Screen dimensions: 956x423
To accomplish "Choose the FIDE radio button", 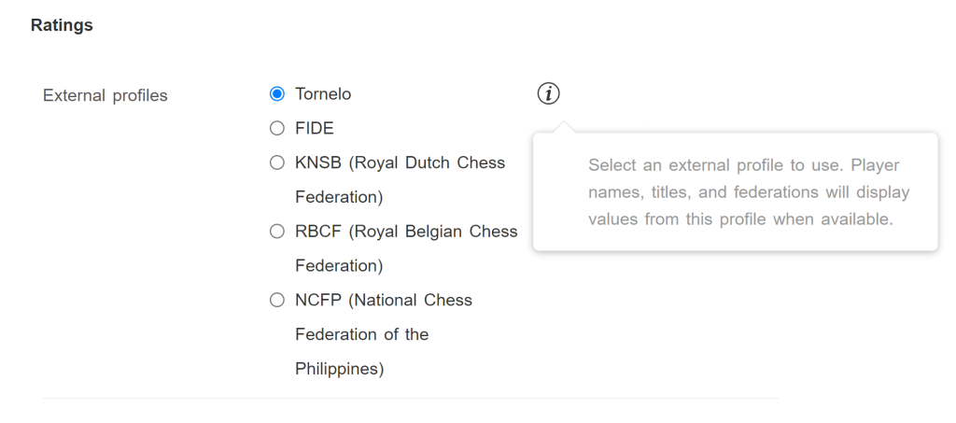I will (x=276, y=128).
